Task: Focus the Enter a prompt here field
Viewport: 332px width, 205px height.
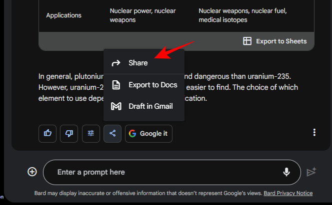Action: 172,172
